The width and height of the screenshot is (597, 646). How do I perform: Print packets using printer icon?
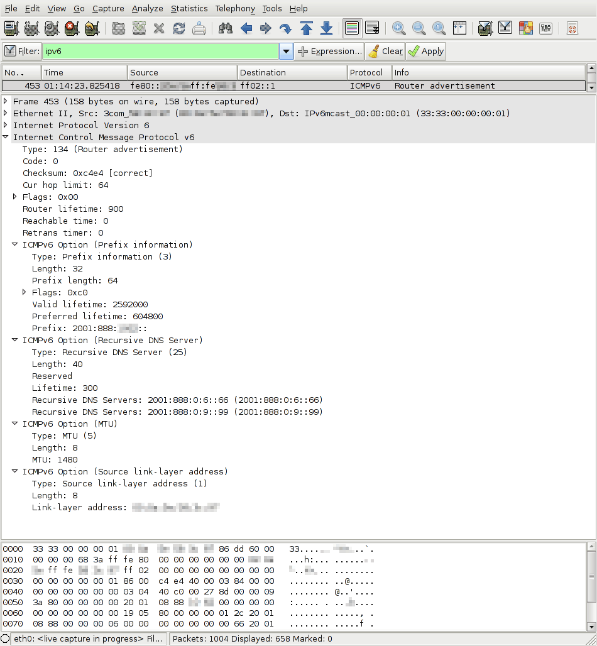(199, 28)
